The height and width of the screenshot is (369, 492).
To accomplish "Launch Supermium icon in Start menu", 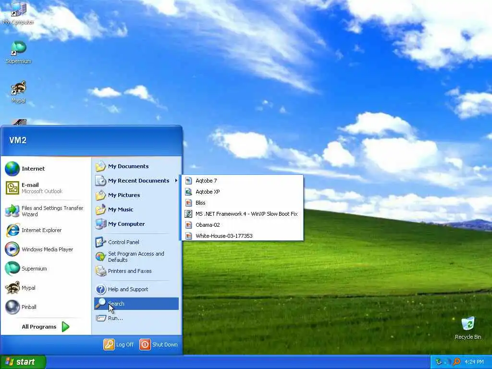I will point(12,269).
